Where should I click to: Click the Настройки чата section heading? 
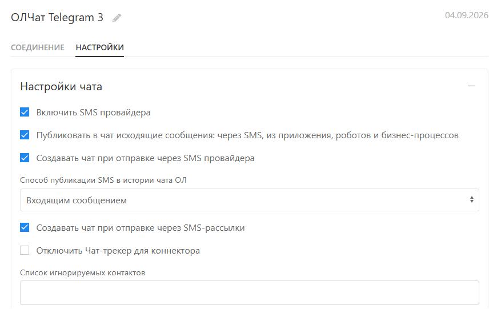[61, 87]
